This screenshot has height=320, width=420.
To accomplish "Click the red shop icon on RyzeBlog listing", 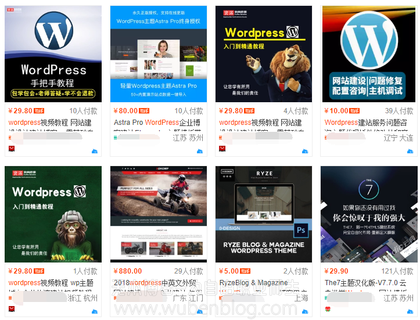I will pos(221,298).
